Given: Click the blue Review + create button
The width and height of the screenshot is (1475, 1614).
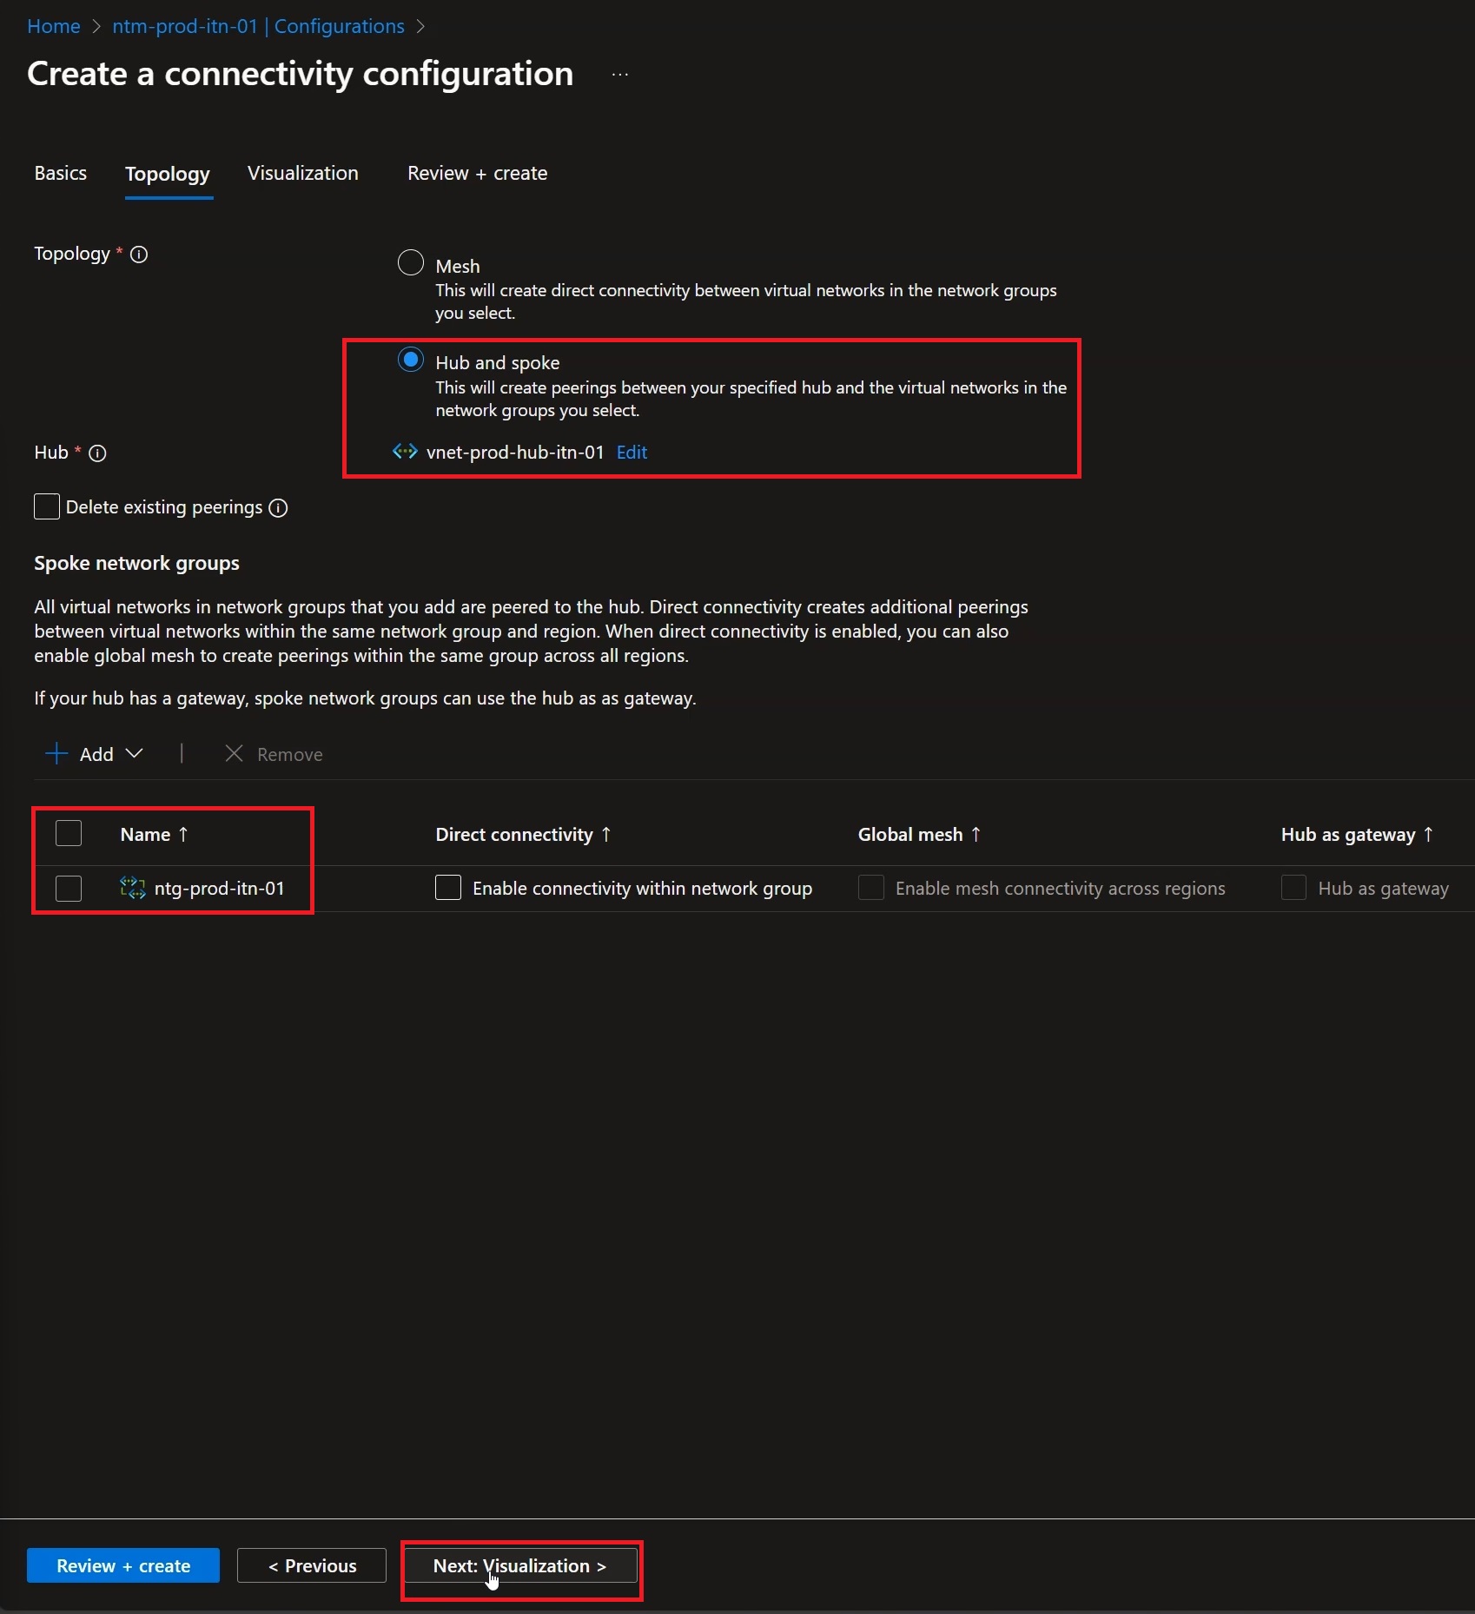Looking at the screenshot, I should 123,1565.
